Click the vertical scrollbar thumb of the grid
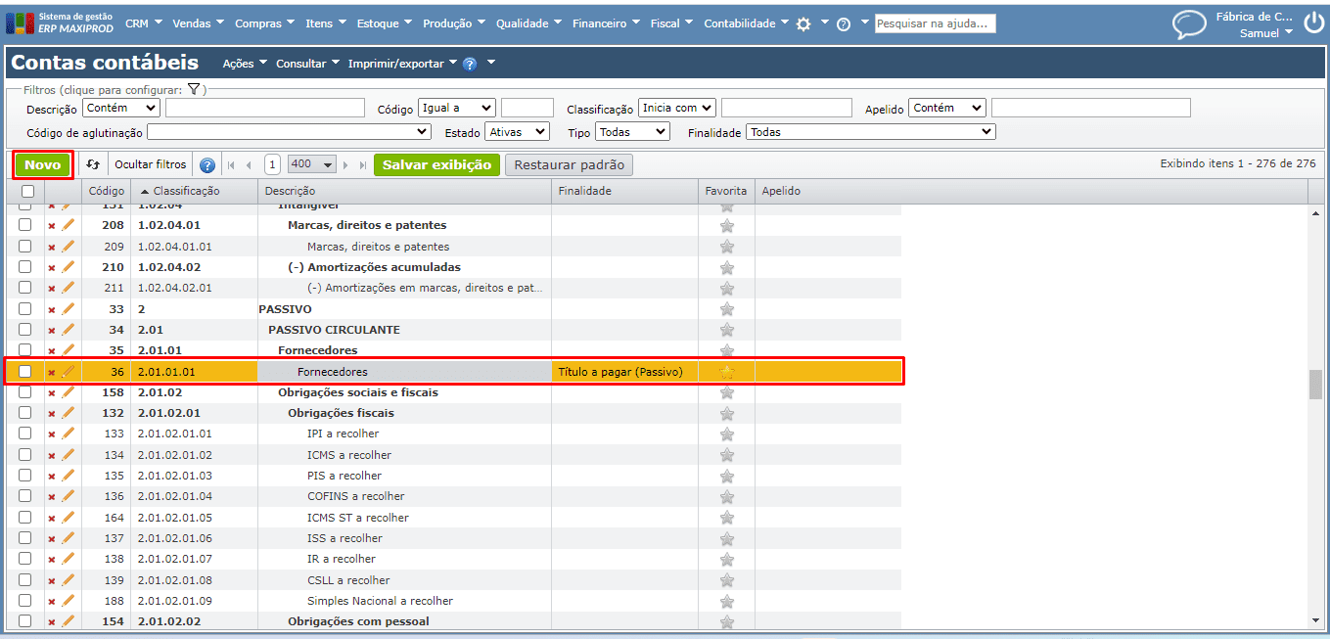 click(x=1315, y=384)
